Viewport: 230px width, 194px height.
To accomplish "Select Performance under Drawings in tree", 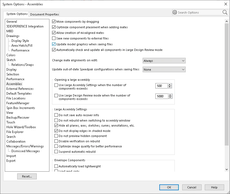I will pos(20,50).
